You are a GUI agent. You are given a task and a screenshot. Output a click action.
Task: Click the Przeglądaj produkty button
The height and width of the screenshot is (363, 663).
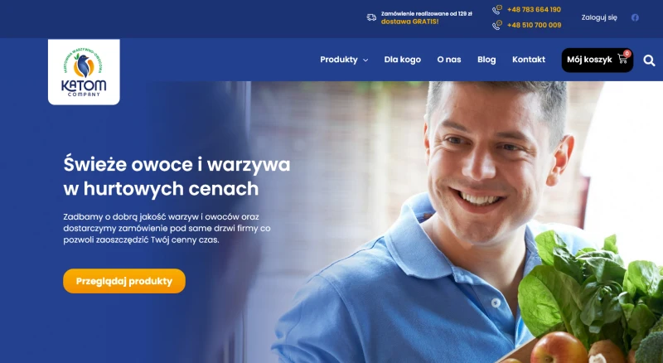click(x=124, y=281)
